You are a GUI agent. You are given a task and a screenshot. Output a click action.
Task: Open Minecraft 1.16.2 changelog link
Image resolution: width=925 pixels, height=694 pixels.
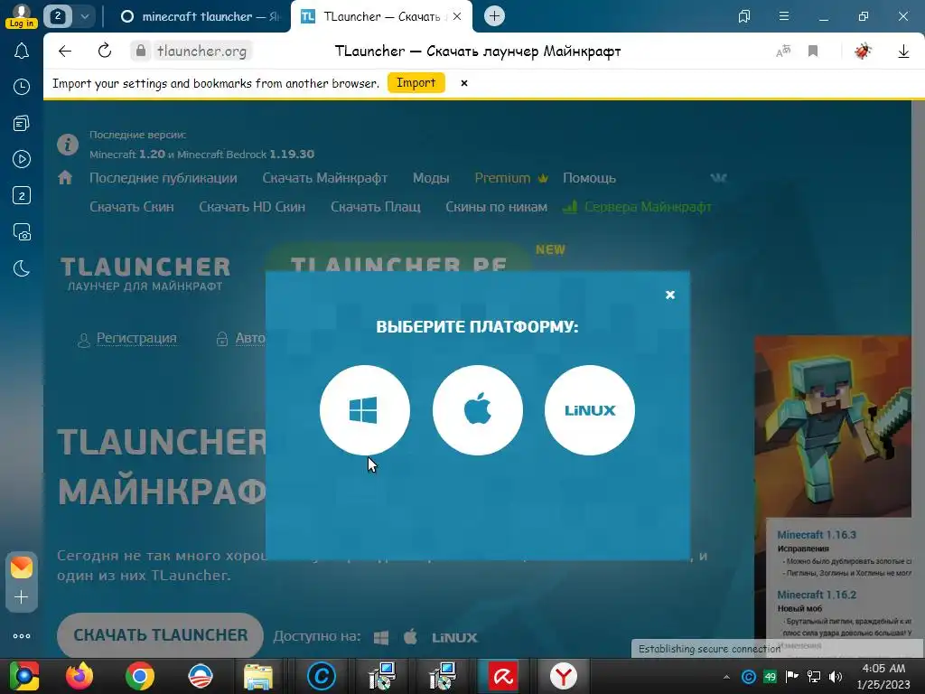point(817,595)
